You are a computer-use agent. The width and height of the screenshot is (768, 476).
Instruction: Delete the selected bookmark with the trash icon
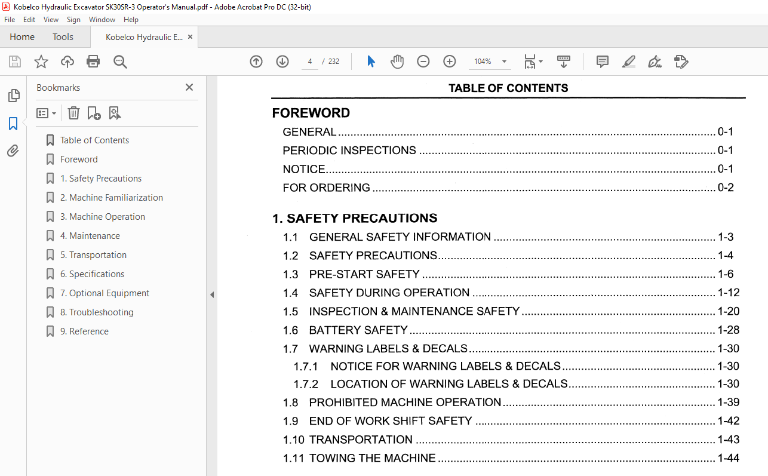click(x=73, y=113)
